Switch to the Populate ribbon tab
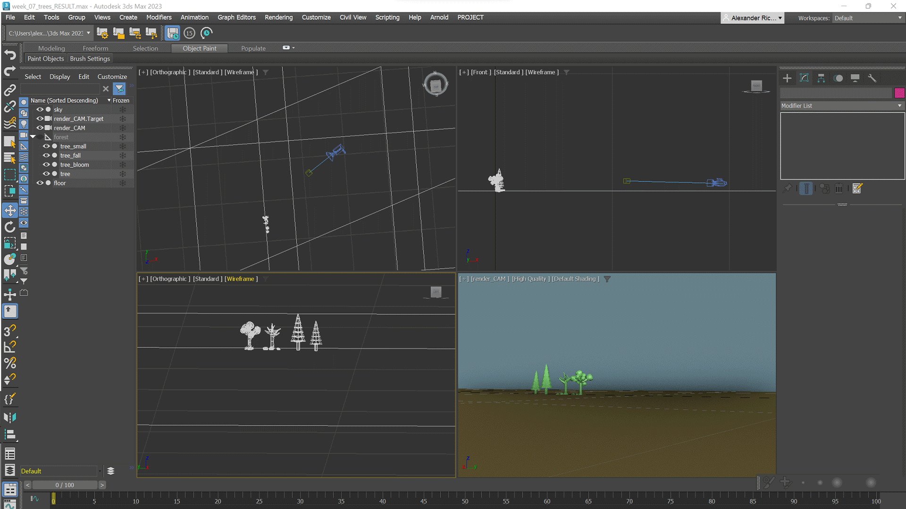Screen dimensions: 906x509 (253, 48)
